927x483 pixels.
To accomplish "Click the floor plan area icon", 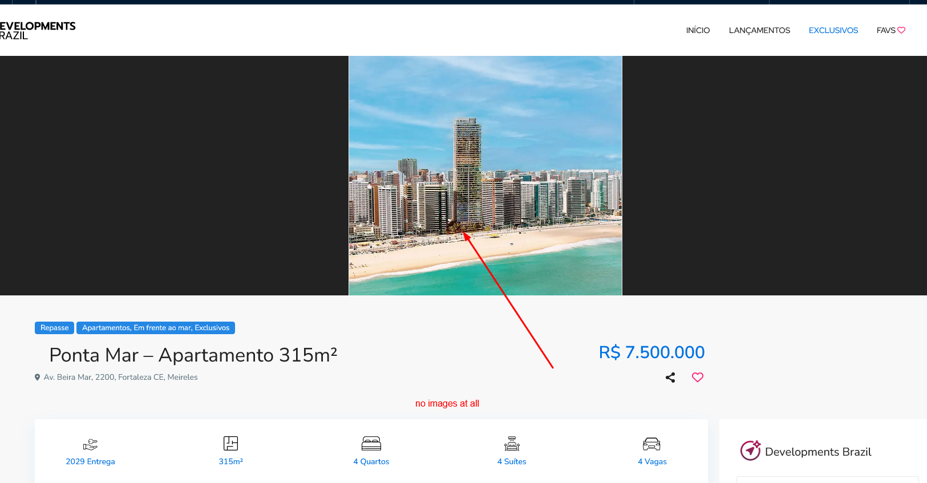I will [230, 443].
